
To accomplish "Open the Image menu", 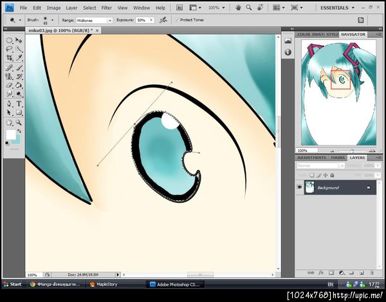I will 53,8.
